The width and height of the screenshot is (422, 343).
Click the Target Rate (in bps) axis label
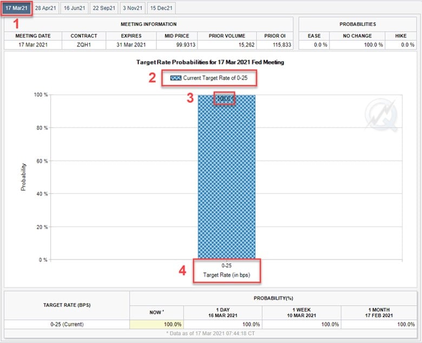[x=227, y=275]
